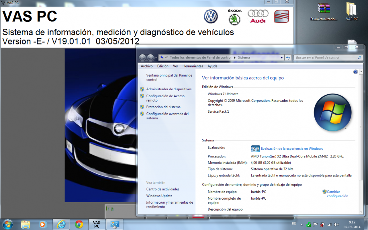Go to Ventana principal del Panel de control

(169, 77)
